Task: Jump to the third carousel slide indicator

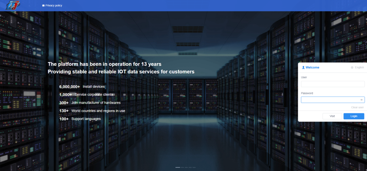Action: (x=186, y=167)
